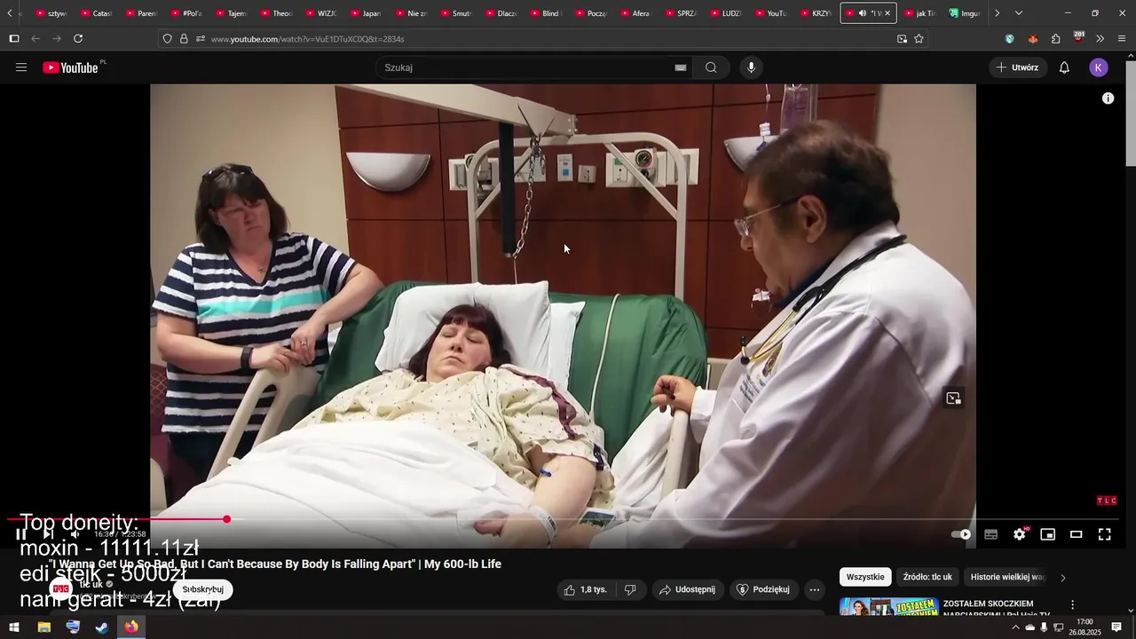
Task: Expand filter chips with right arrow
Action: 1063,578
